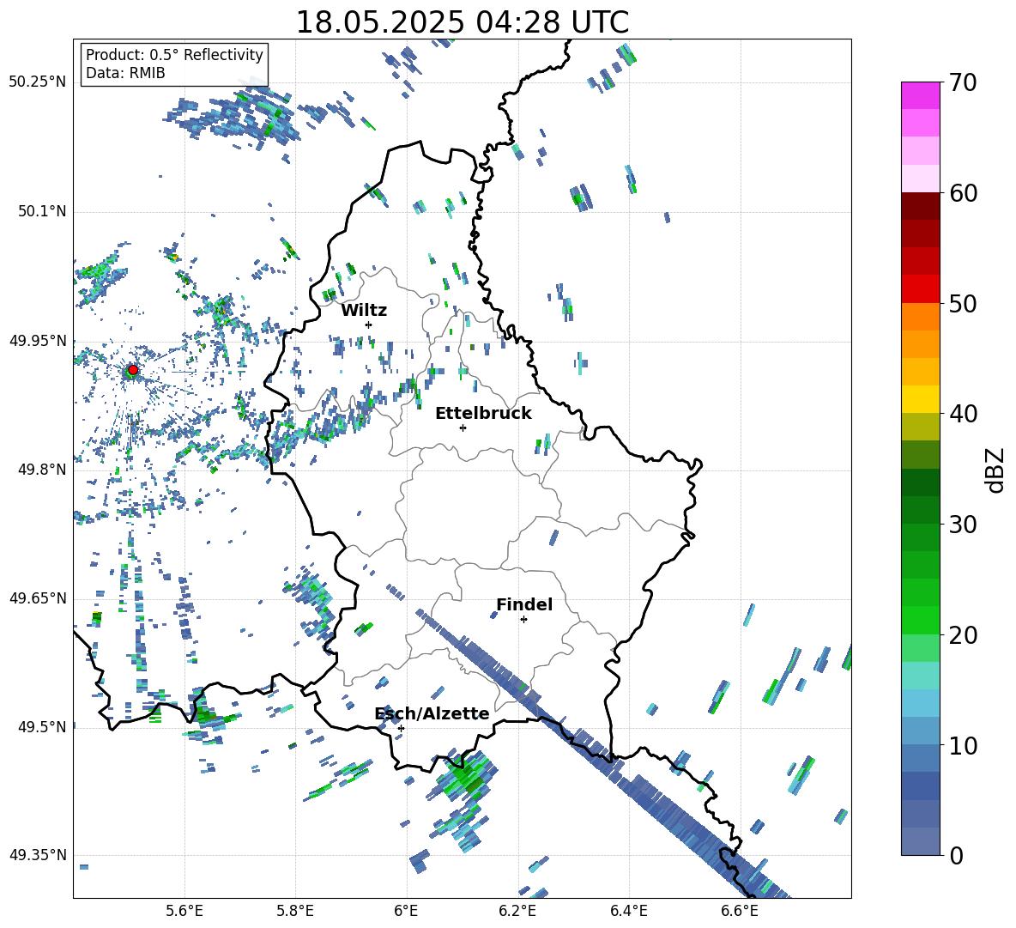The image size is (1016, 928).
Task: Click the 20 colorbar tick label
Action: click(x=963, y=635)
